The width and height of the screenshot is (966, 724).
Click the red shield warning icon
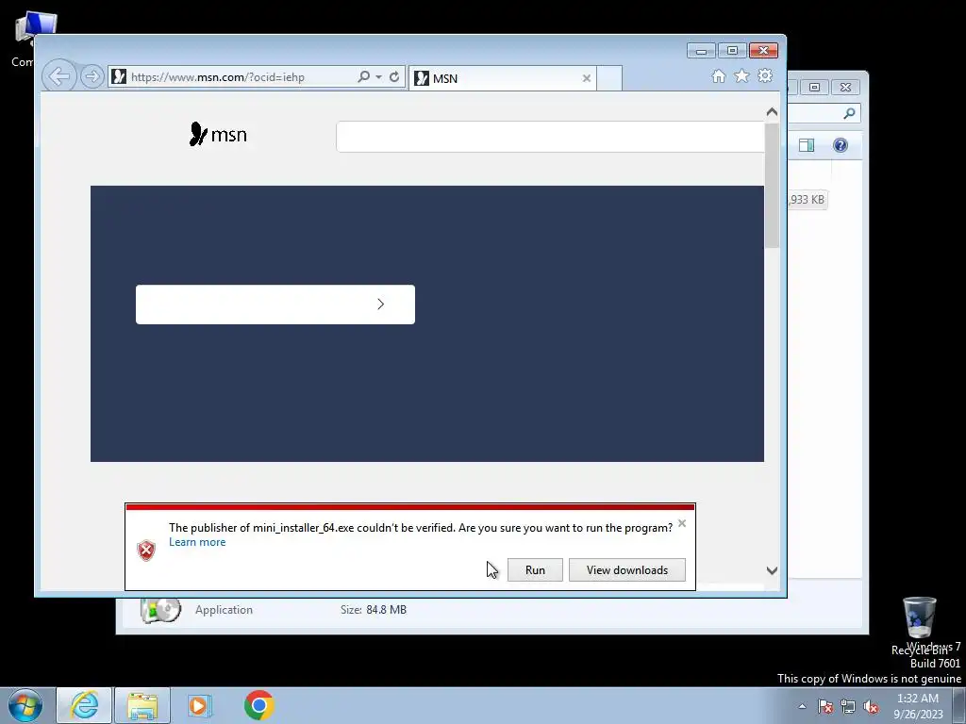click(x=146, y=551)
